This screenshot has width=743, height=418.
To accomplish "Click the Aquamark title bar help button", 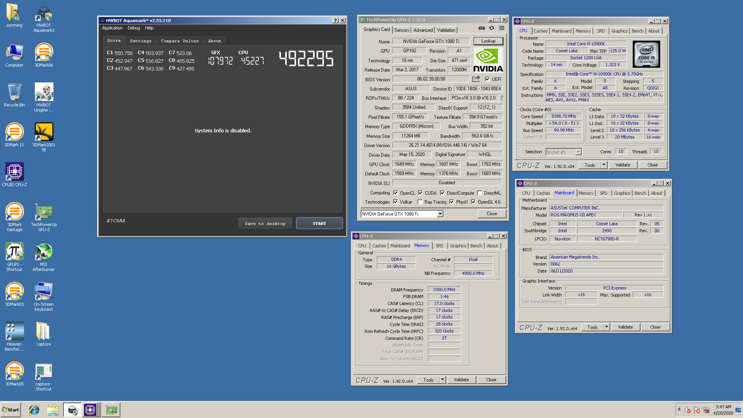I will [x=336, y=21].
